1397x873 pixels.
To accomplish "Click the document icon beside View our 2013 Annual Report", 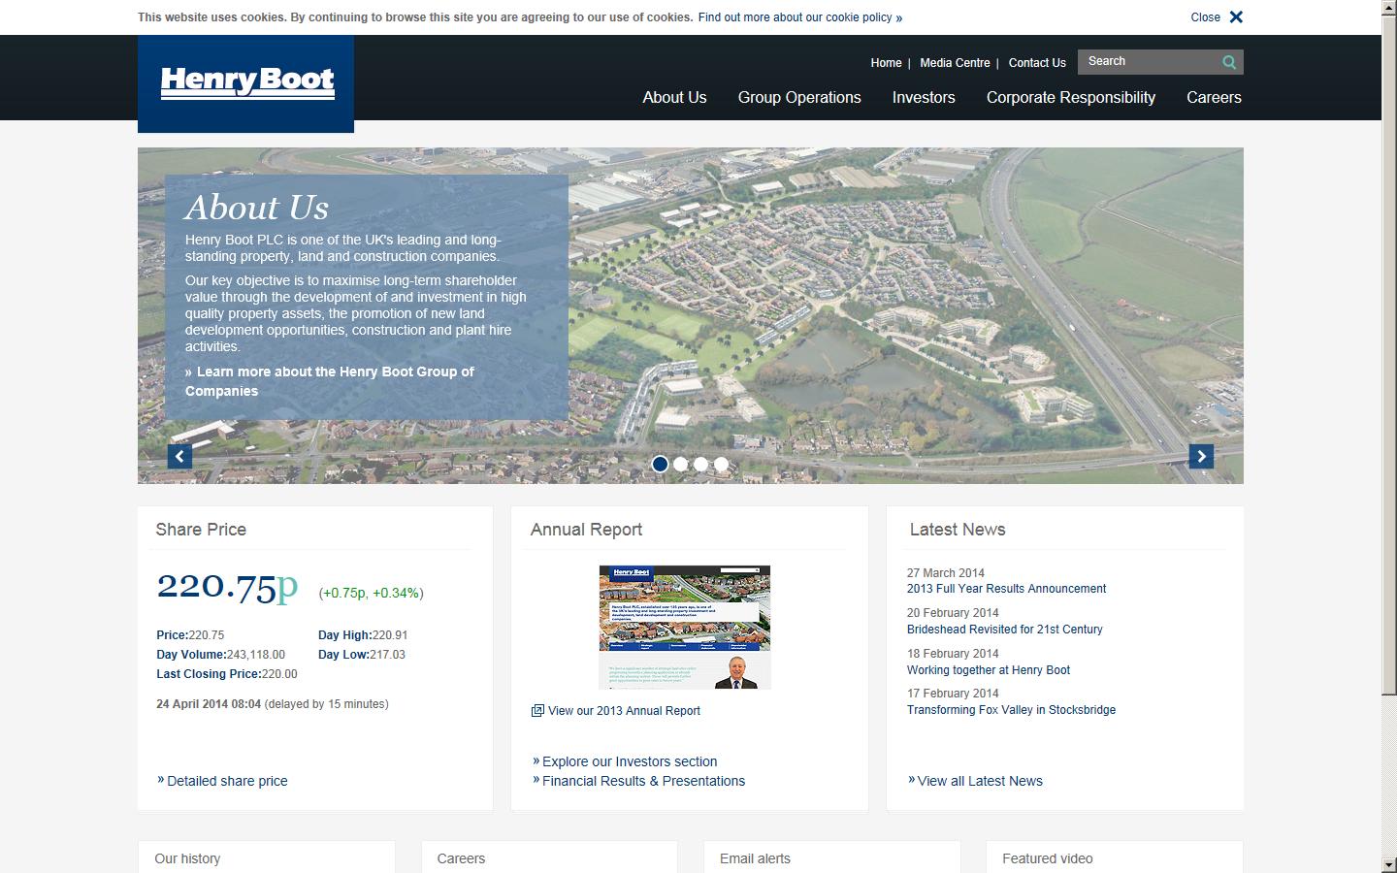I will pyautogui.click(x=537, y=710).
